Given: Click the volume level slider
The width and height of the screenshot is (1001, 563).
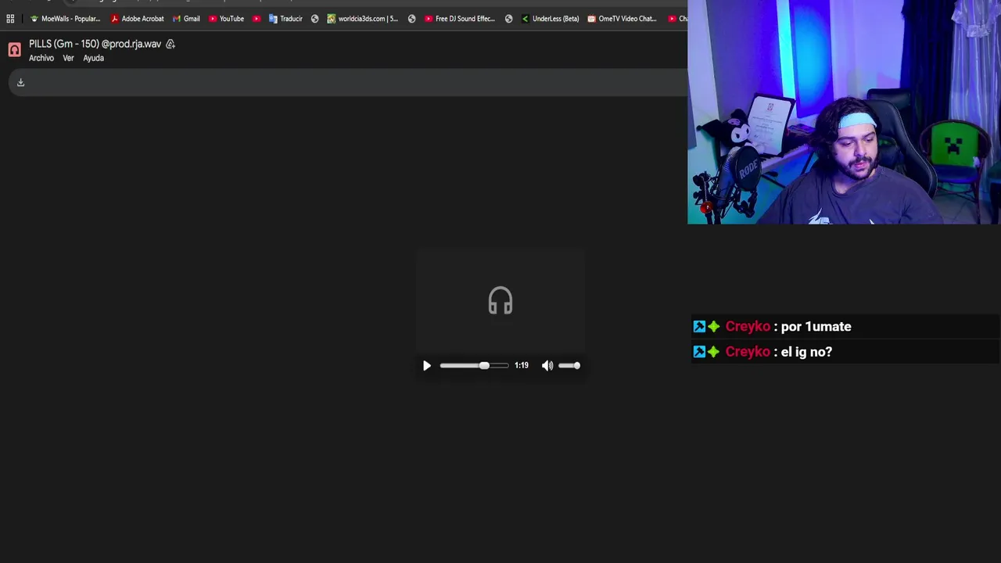Looking at the screenshot, I should (x=569, y=366).
